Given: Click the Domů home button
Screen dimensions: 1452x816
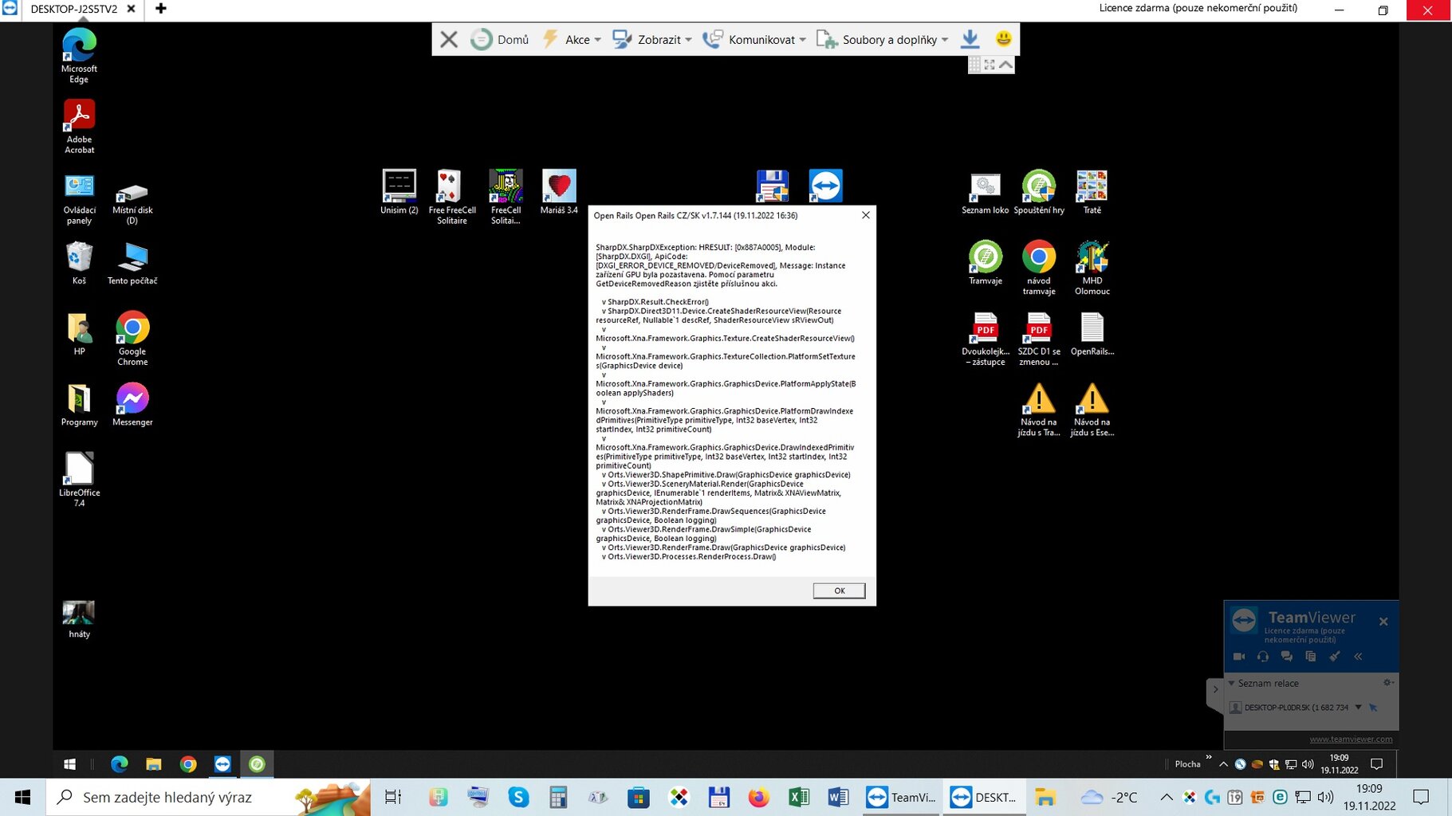Looking at the screenshot, I should 500,39.
